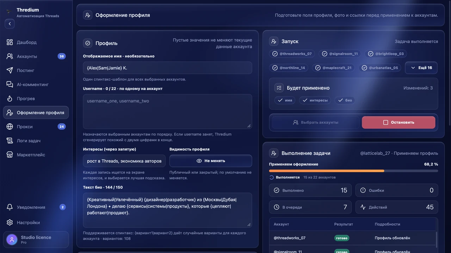Click the check-circle icon beside the Профиль heading
This screenshot has width=451, height=253.
[88, 43]
